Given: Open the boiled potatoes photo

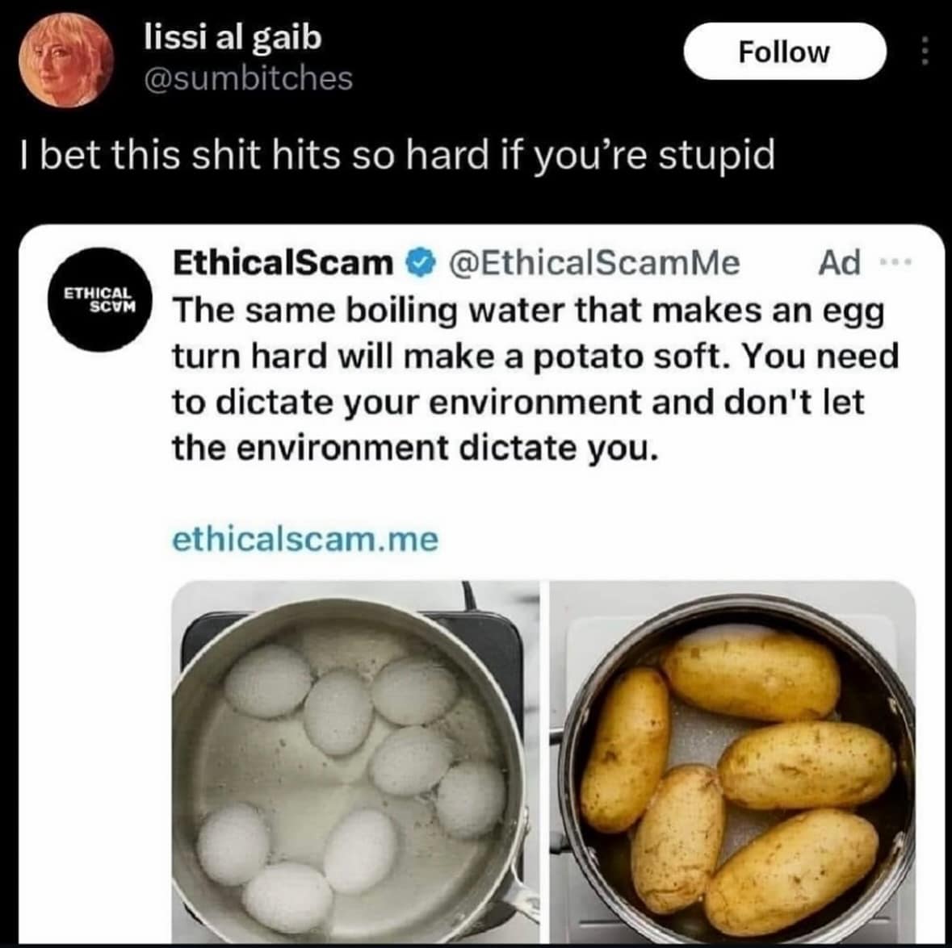Looking at the screenshot, I should (733, 758).
